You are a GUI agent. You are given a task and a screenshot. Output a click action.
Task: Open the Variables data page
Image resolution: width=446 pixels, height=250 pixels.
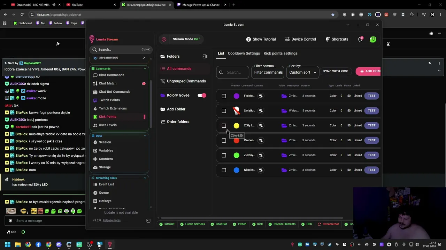click(x=106, y=150)
